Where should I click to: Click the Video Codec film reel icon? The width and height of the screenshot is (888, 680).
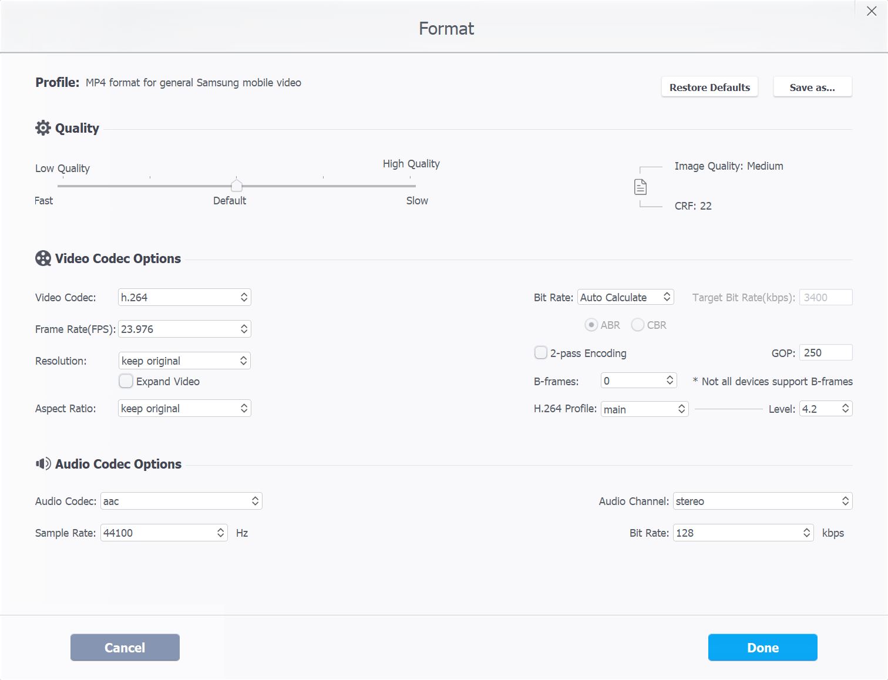click(43, 258)
